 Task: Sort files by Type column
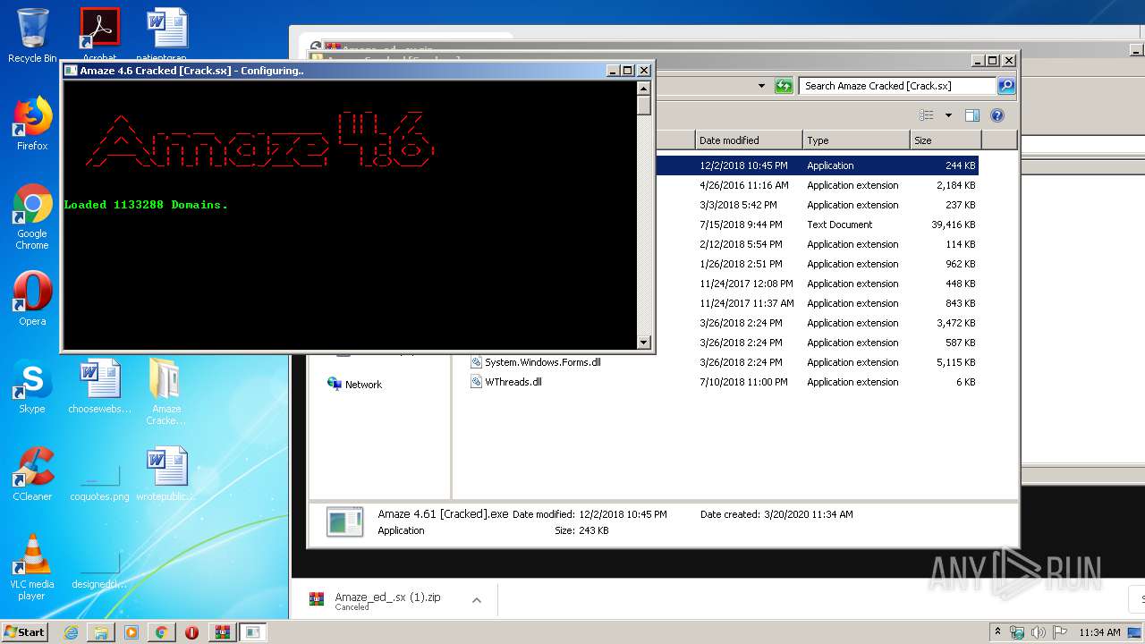click(x=856, y=140)
